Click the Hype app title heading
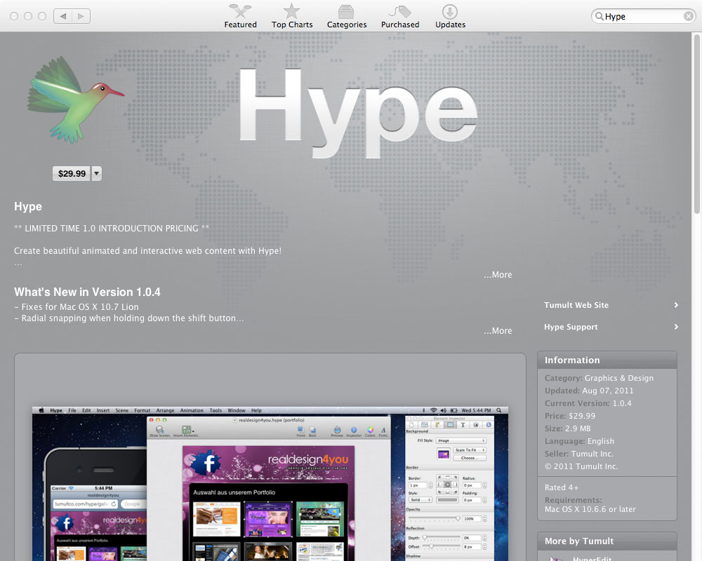Image resolution: width=702 pixels, height=561 pixels. coord(28,207)
